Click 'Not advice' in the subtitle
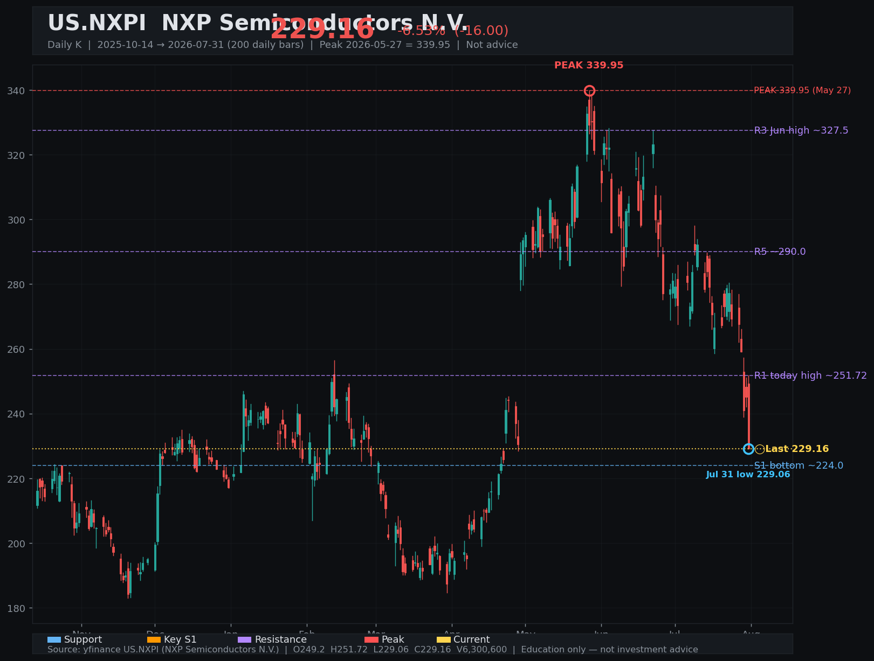Image resolution: width=874 pixels, height=661 pixels. coord(492,45)
